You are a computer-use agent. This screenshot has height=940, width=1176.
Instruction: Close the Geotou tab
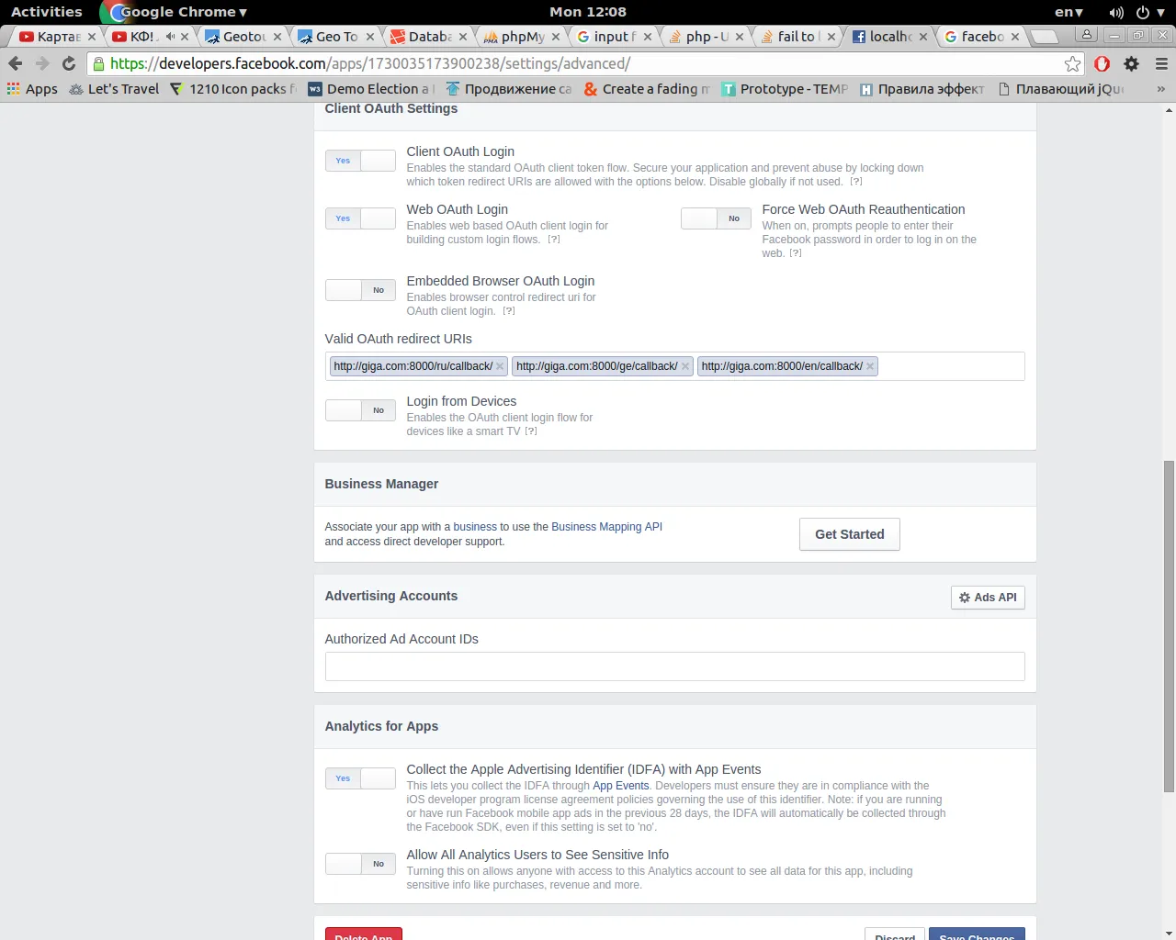pyautogui.click(x=277, y=37)
